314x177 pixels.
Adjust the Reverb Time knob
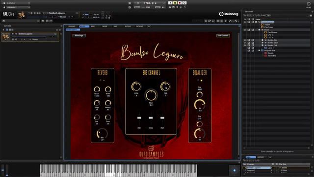[108, 117]
